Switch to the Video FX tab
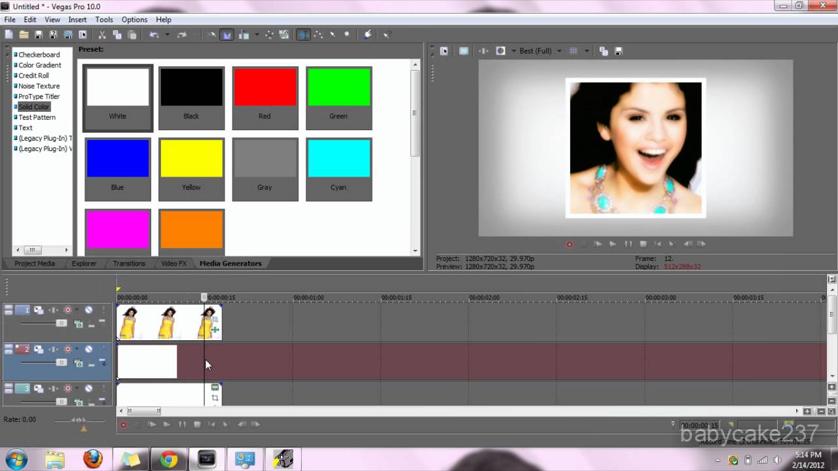The height and width of the screenshot is (471, 838). tap(173, 263)
